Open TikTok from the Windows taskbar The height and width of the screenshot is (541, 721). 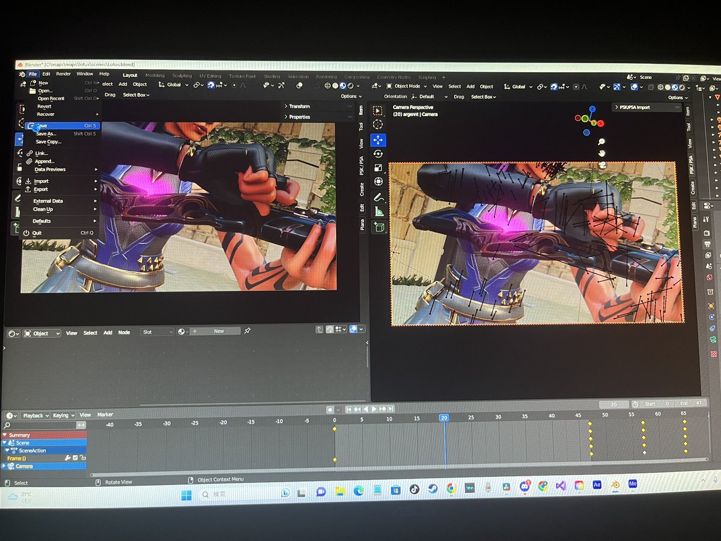[x=414, y=489]
